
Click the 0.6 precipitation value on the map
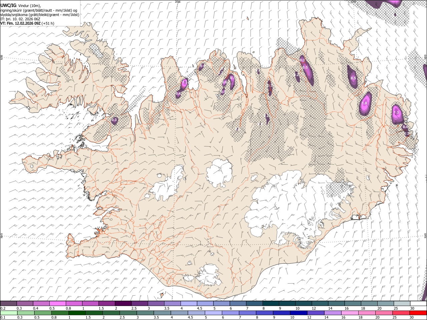click(x=225, y=82)
